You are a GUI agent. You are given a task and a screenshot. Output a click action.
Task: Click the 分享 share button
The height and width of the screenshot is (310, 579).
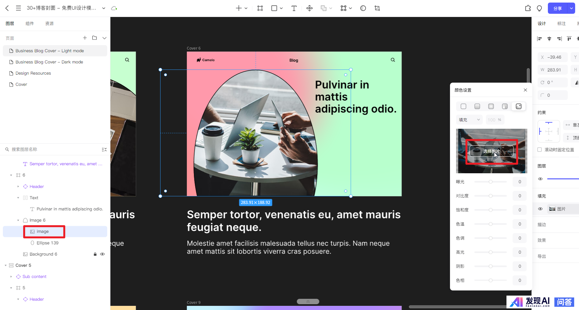point(557,8)
